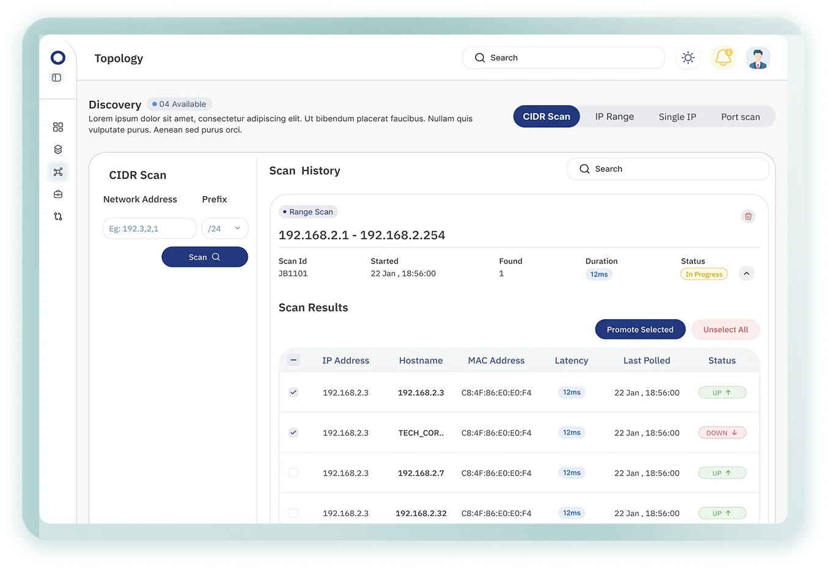
Task: Focus the Network Address input field
Action: click(149, 229)
